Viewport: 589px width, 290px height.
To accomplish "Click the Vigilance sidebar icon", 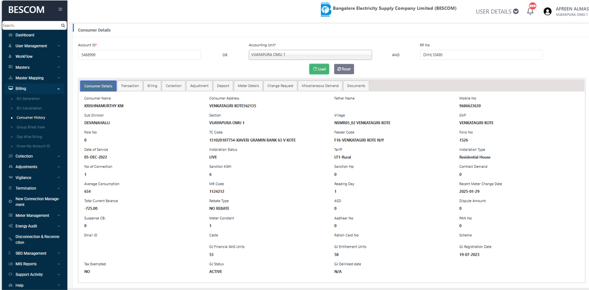I will coord(10,178).
